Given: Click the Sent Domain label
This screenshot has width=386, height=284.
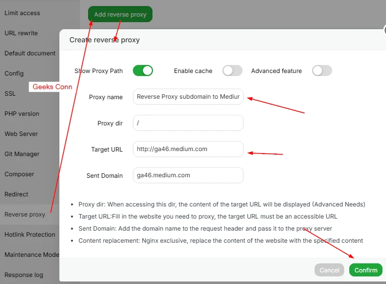Looking at the screenshot, I should (x=105, y=176).
